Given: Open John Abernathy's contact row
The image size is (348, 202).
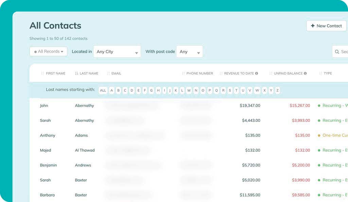Looking at the screenshot, I should coord(189,106).
